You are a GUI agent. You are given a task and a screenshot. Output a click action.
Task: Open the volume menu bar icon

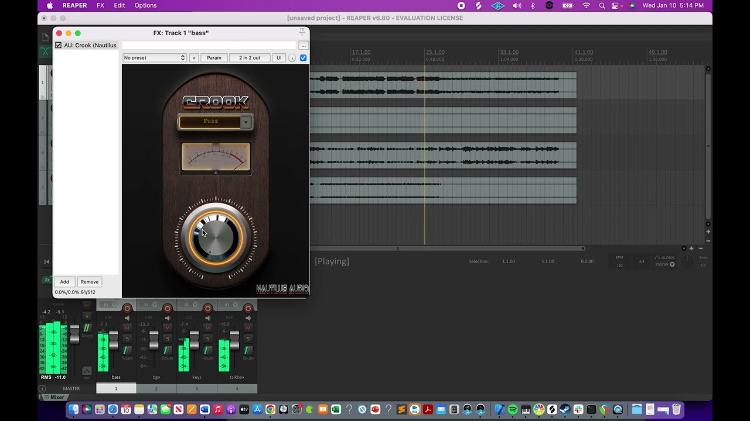[x=517, y=5]
